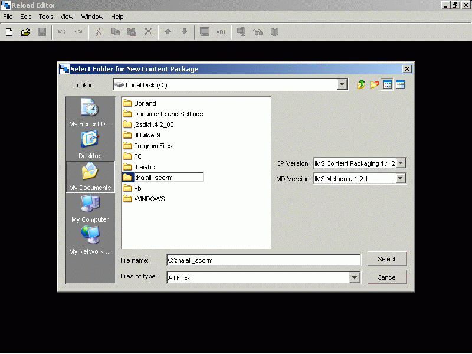
Task: Open My Network places in sidebar
Action: [x=90, y=240]
